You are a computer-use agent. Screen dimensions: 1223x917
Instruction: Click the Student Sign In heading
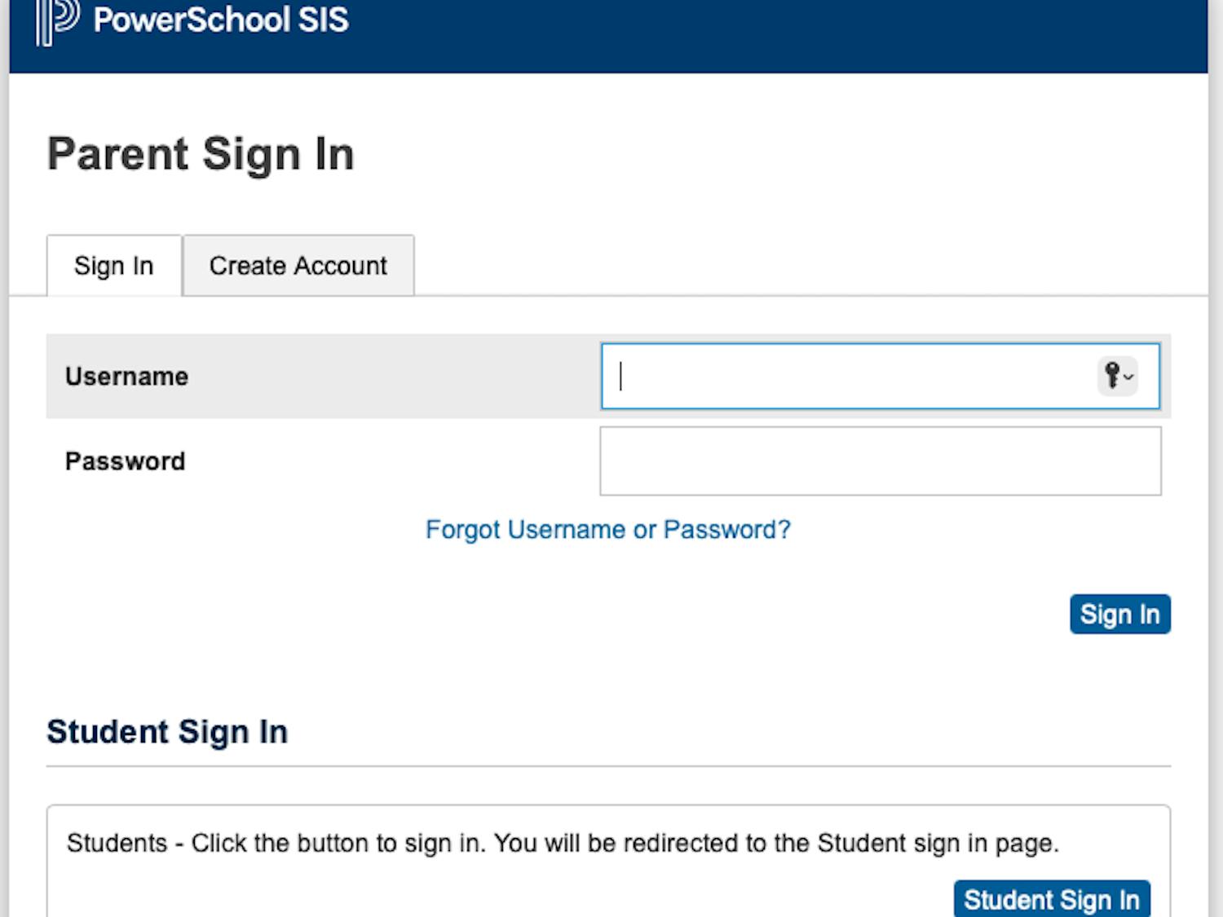point(167,731)
